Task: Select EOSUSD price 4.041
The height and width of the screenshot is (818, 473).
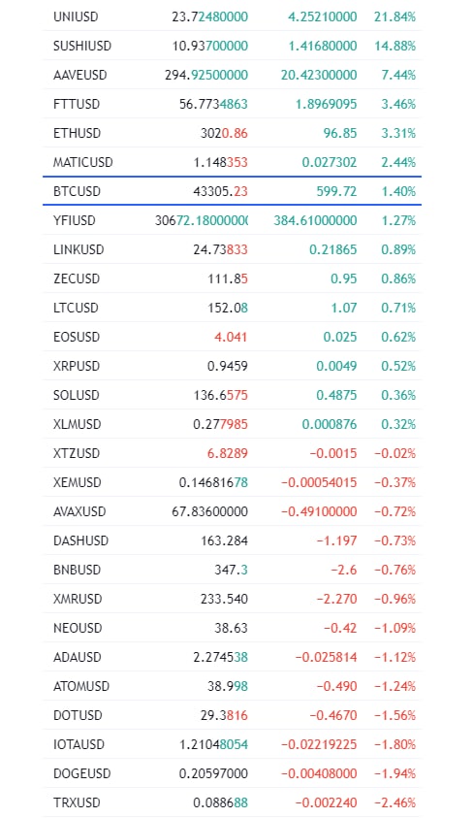Action: (231, 337)
